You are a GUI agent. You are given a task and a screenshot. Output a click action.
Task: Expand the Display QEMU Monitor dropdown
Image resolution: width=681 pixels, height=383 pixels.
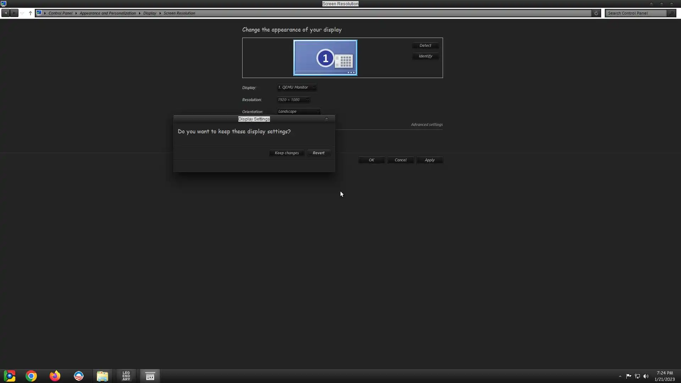pos(297,87)
